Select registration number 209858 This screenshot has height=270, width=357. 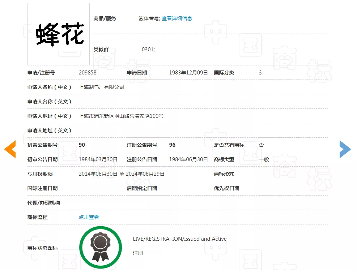pyautogui.click(x=88, y=73)
